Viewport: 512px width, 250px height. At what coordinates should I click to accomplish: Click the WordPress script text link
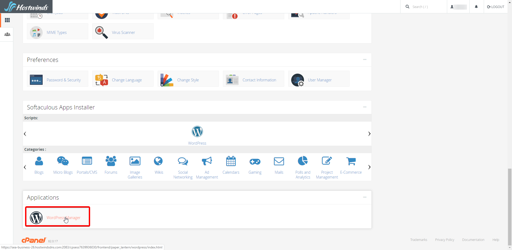(197, 143)
